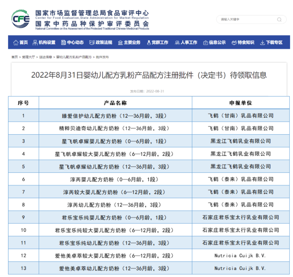
Task: Open the 送达信息 breadcrumb link
Action: pyautogui.click(x=45, y=57)
